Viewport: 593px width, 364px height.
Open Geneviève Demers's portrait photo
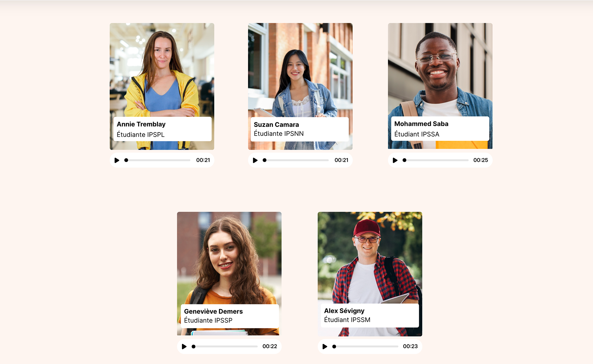click(229, 258)
